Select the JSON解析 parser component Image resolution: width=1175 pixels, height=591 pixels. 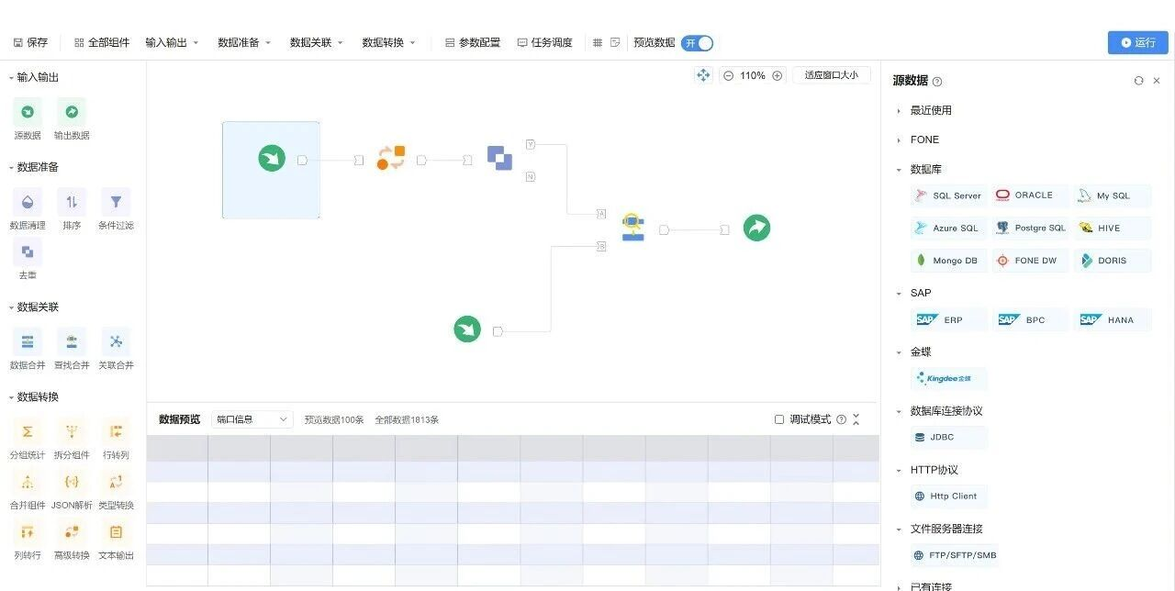click(x=72, y=483)
